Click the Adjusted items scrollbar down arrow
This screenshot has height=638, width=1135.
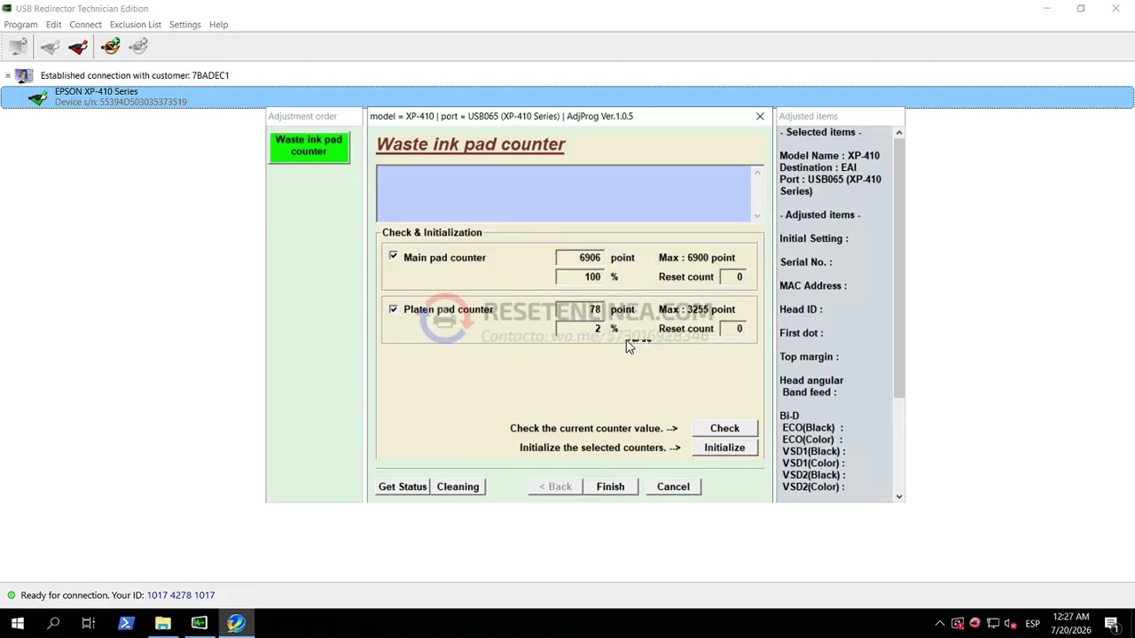tap(898, 497)
